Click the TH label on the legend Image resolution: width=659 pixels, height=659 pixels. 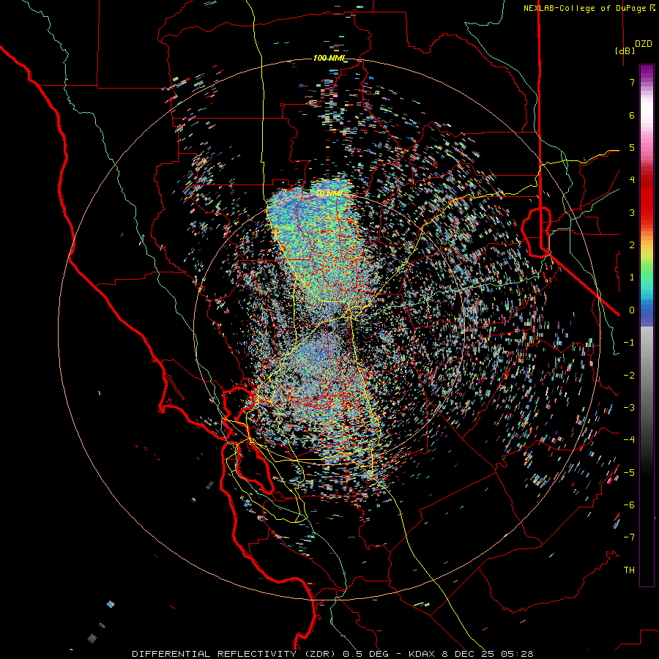pyautogui.click(x=629, y=570)
